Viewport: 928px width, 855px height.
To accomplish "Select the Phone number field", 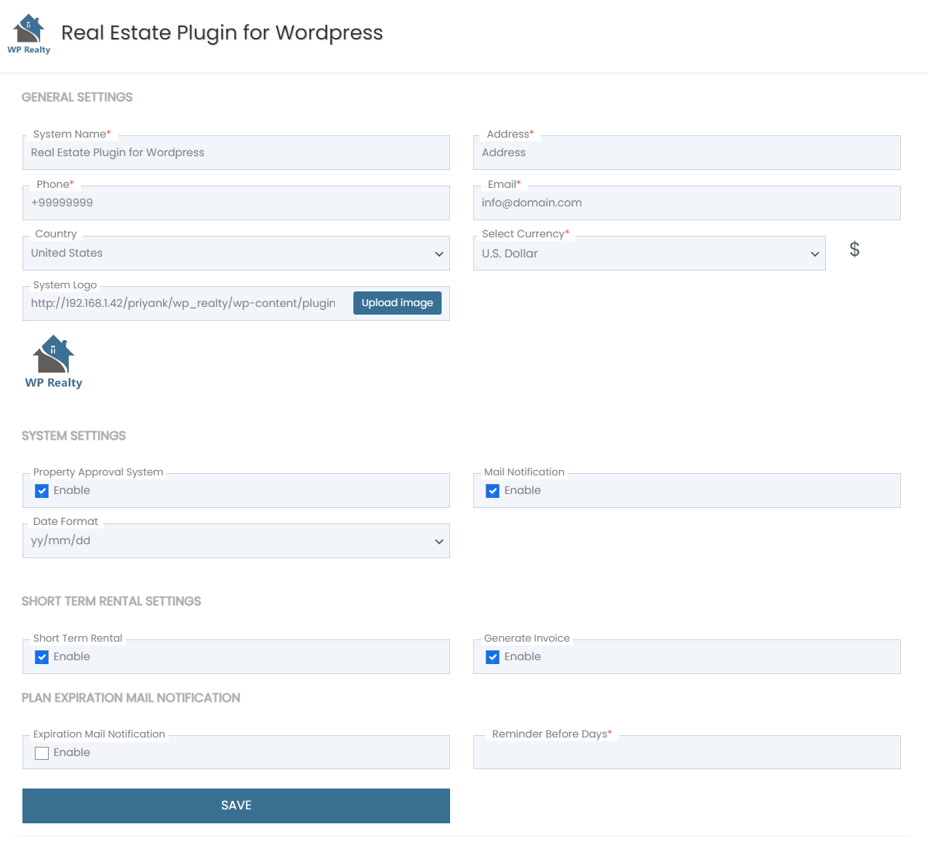I will pyautogui.click(x=236, y=203).
